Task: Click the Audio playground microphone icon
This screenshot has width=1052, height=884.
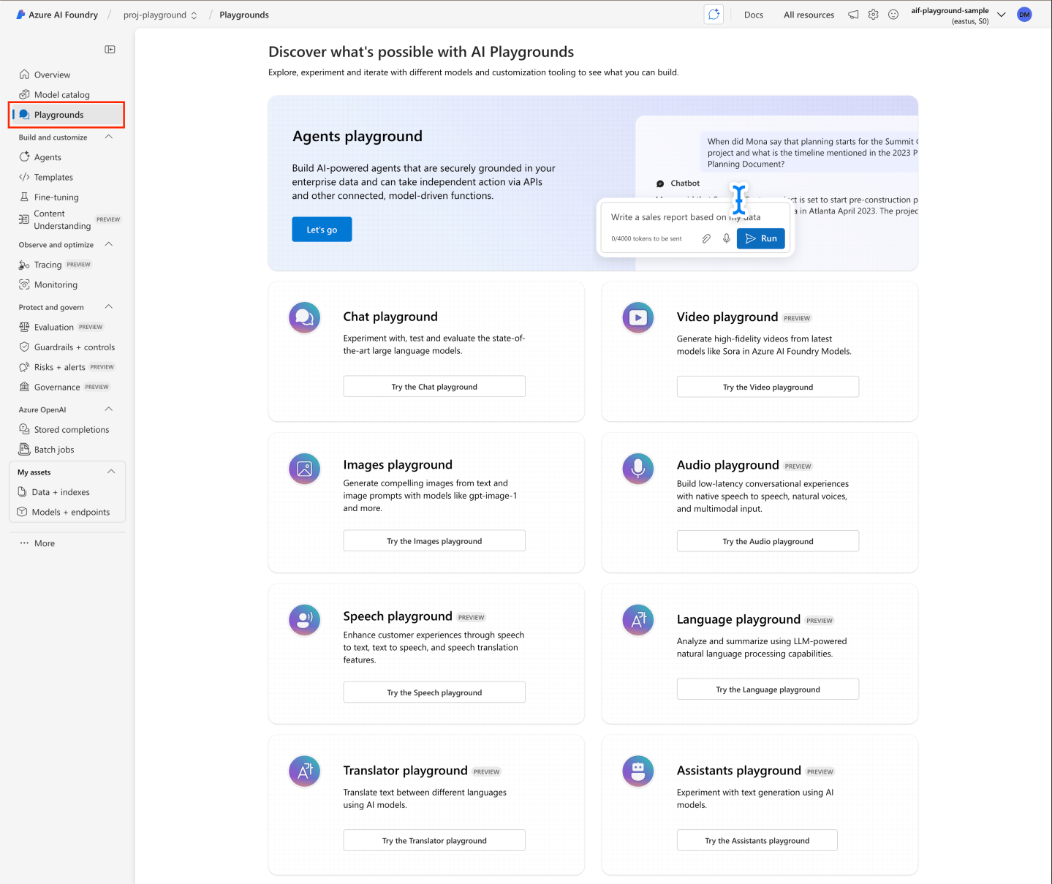Action: [x=638, y=469]
